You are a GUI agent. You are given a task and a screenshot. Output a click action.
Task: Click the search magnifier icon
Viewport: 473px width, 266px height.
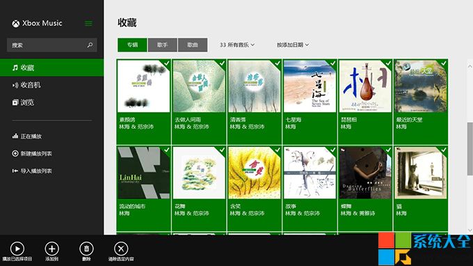90,45
